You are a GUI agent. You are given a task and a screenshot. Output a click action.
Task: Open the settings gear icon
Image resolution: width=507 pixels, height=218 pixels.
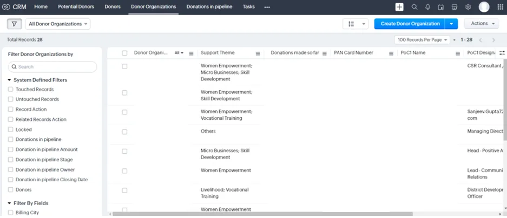[x=468, y=7]
